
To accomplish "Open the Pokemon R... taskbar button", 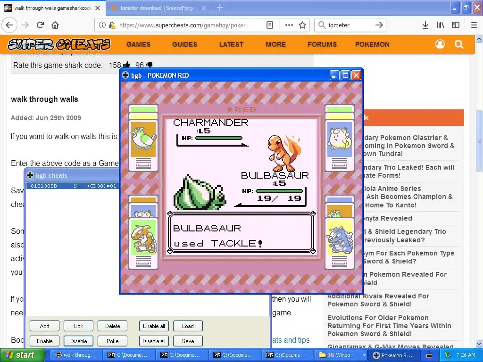I will pyautogui.click(x=393, y=355).
